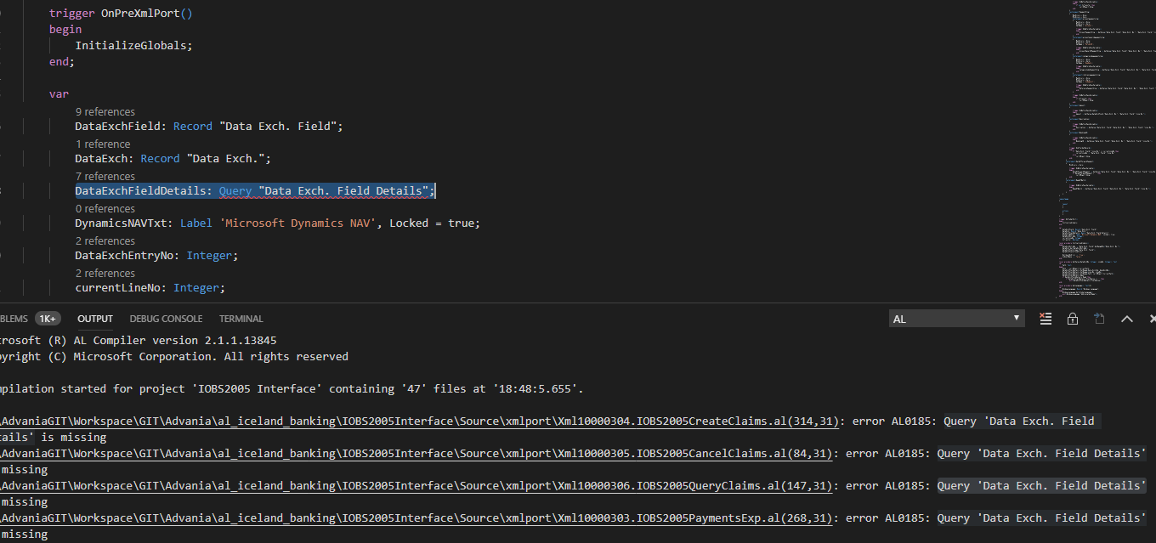1156x543 pixels.
Task: Click "2 references" above currentLineNo
Action: tap(105, 273)
